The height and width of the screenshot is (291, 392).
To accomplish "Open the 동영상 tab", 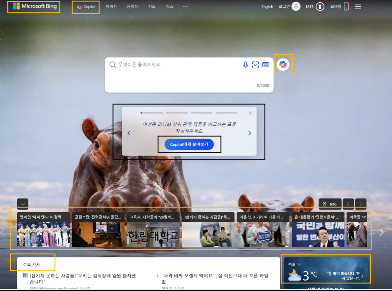I will 132,7.
